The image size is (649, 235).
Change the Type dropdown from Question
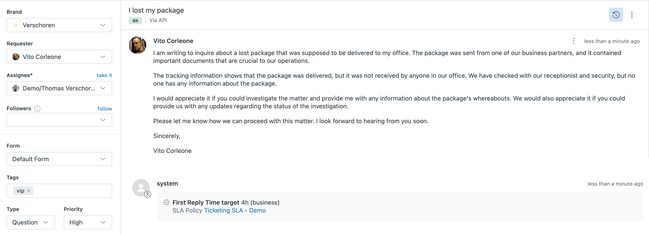point(31,222)
